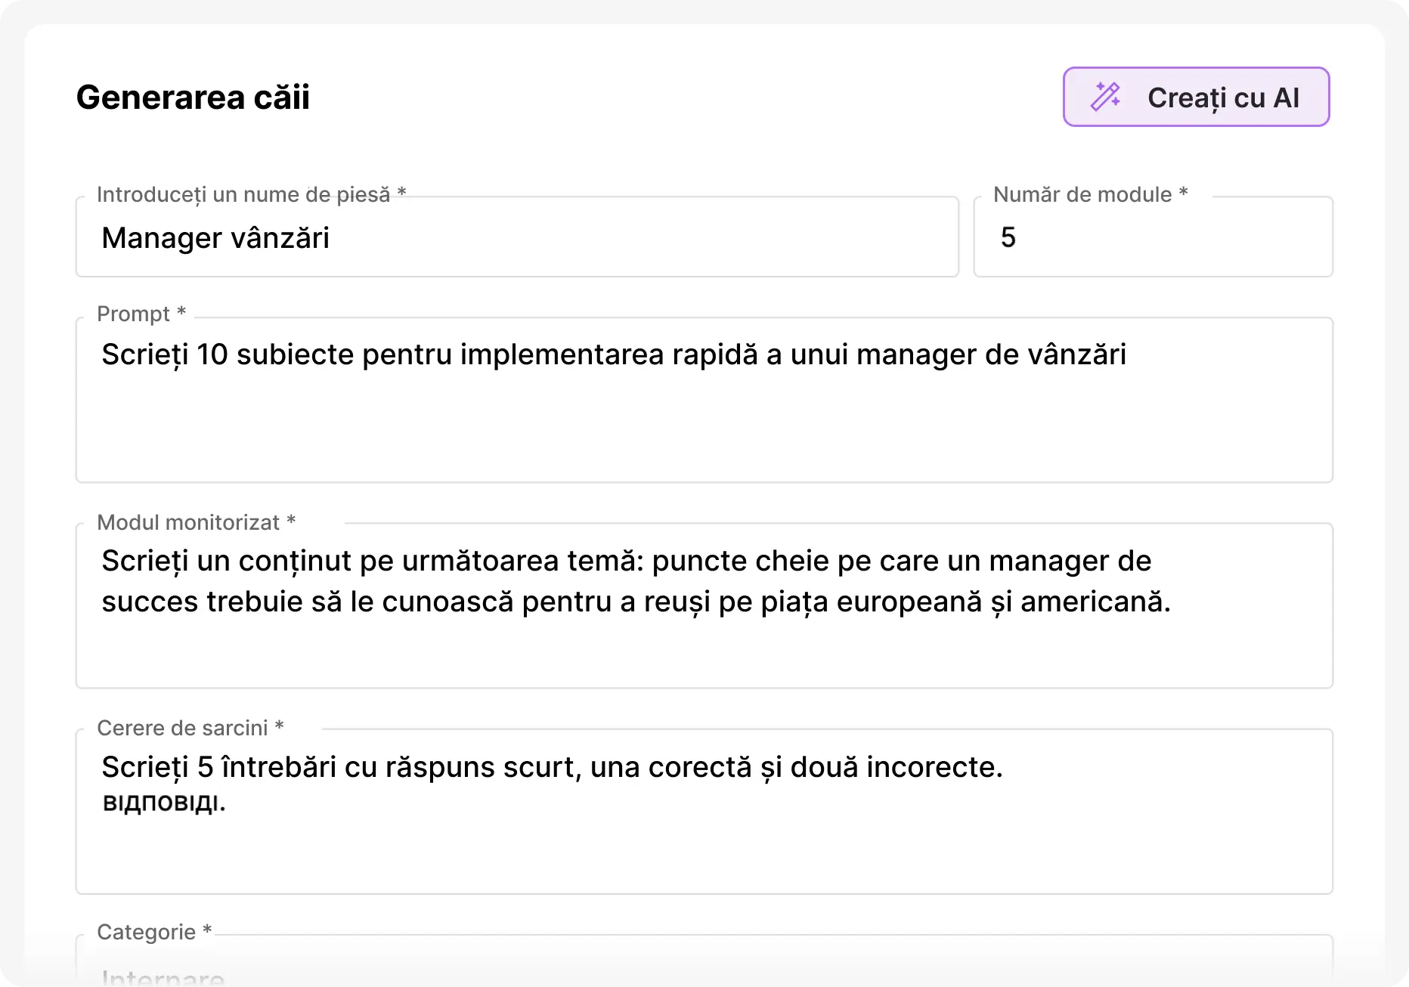Image resolution: width=1409 pixels, height=987 pixels.
Task: Click the Număr de module value 5
Action: 1008,238
